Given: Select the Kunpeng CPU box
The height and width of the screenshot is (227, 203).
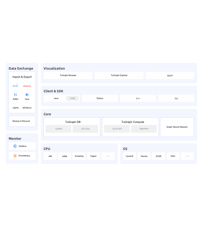Looking at the screenshot, I should point(79,156).
